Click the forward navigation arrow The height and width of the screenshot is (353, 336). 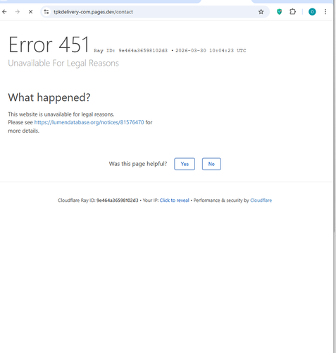pos(18,12)
